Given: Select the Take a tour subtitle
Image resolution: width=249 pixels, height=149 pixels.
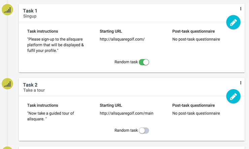Looking at the screenshot, I should tap(34, 90).
